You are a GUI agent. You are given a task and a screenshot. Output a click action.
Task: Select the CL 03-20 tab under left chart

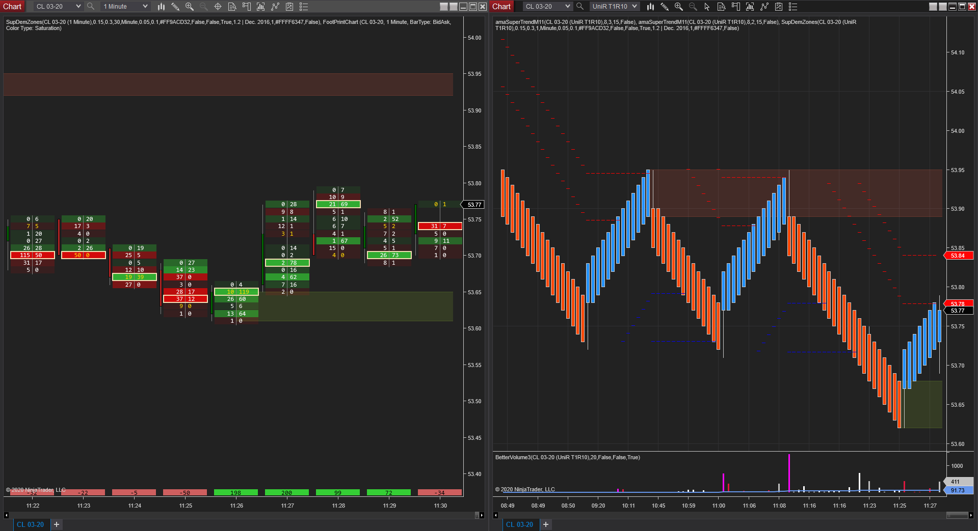pyautogui.click(x=31, y=524)
